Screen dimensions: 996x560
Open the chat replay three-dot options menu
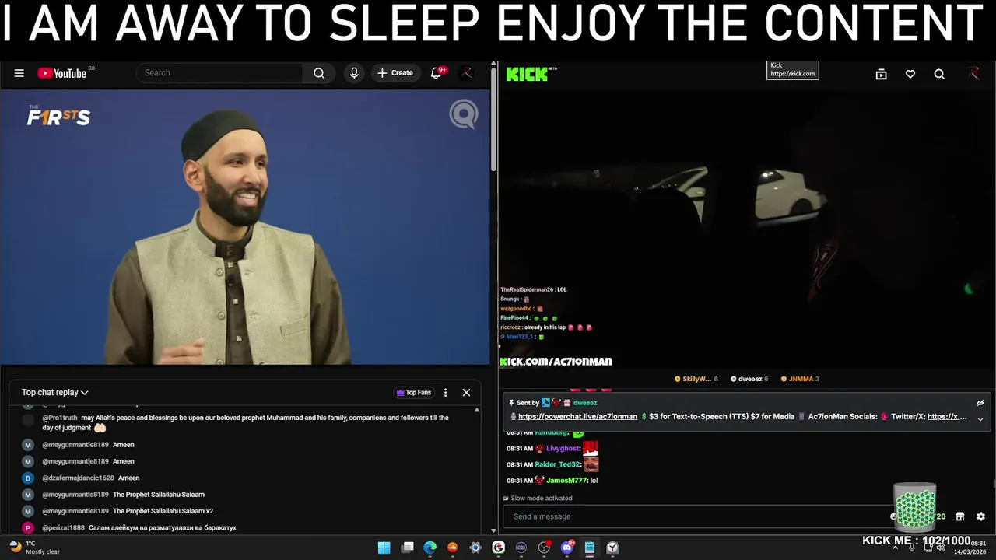click(445, 393)
